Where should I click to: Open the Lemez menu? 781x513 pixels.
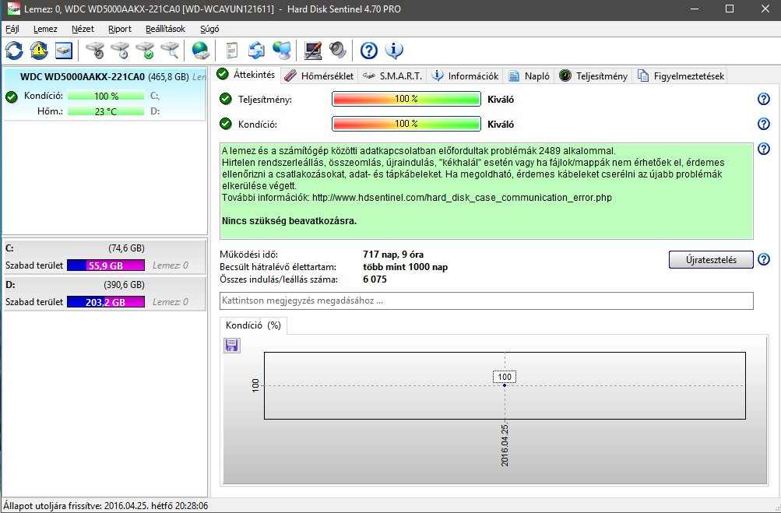(x=45, y=29)
